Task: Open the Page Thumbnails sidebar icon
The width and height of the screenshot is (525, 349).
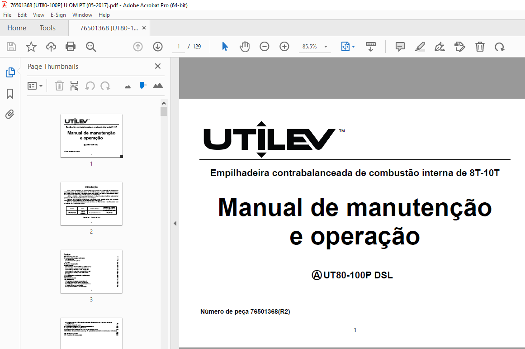Action: point(10,72)
